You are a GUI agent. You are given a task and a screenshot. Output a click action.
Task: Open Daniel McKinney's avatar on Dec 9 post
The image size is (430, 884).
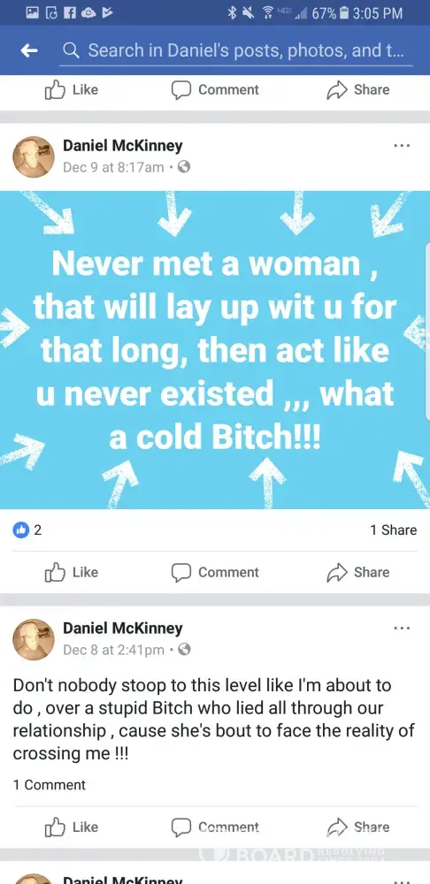pyautogui.click(x=34, y=156)
